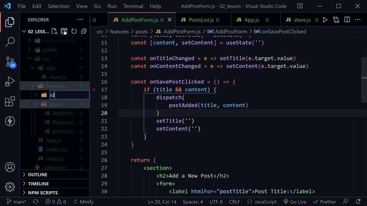Screen dimensions: 367x206
Task: Open the Manage gear icon
Action: point(10,187)
